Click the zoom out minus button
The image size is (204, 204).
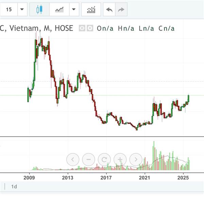click(89, 159)
